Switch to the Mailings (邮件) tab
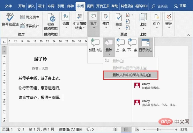193x133 pixels. (x=70, y=6)
